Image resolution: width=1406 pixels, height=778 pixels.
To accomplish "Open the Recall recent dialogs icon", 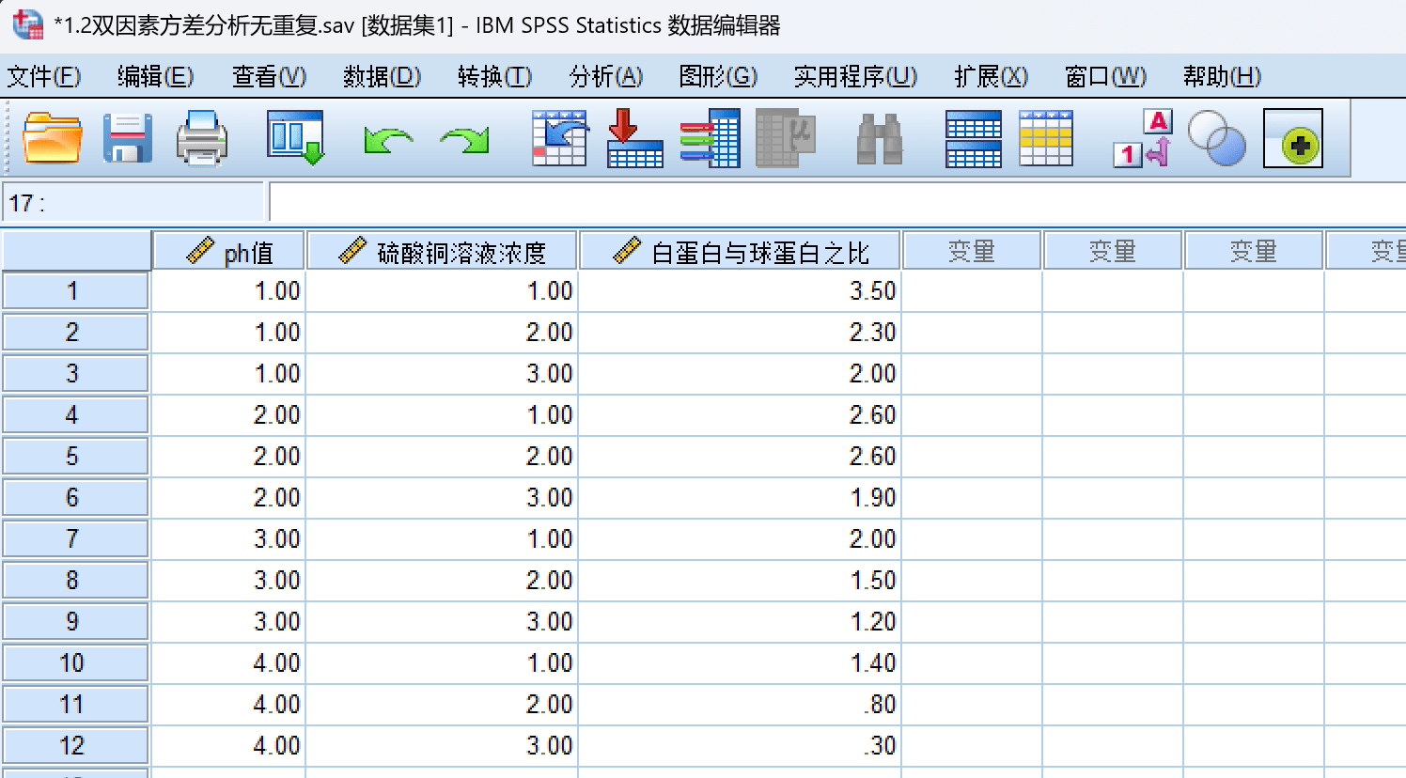I will click(295, 138).
